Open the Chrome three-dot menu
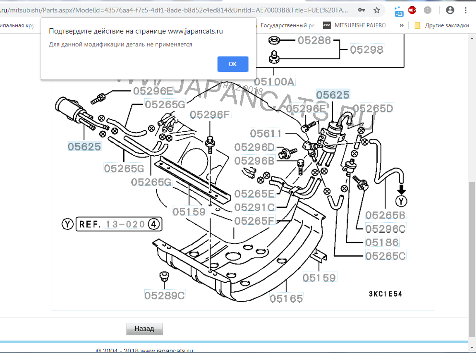The height and width of the screenshot is (353, 476). tap(465, 10)
